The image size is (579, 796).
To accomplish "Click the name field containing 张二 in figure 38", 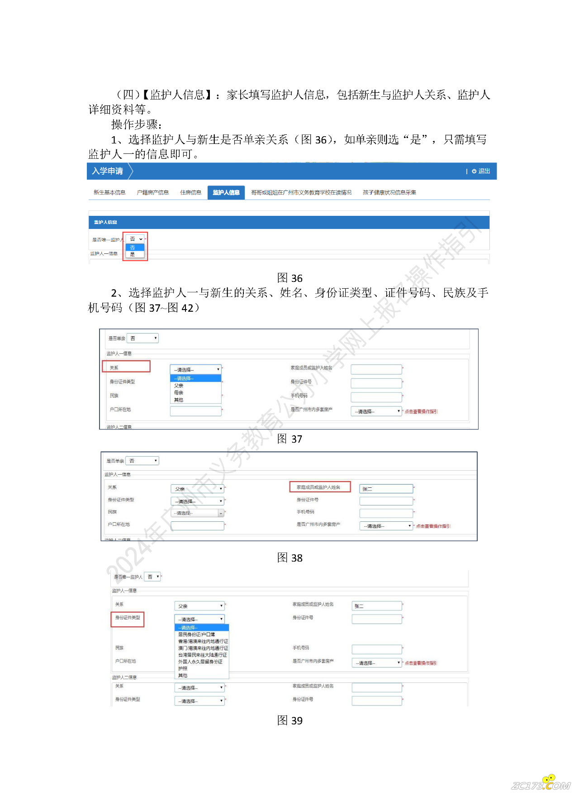I will pos(386,489).
